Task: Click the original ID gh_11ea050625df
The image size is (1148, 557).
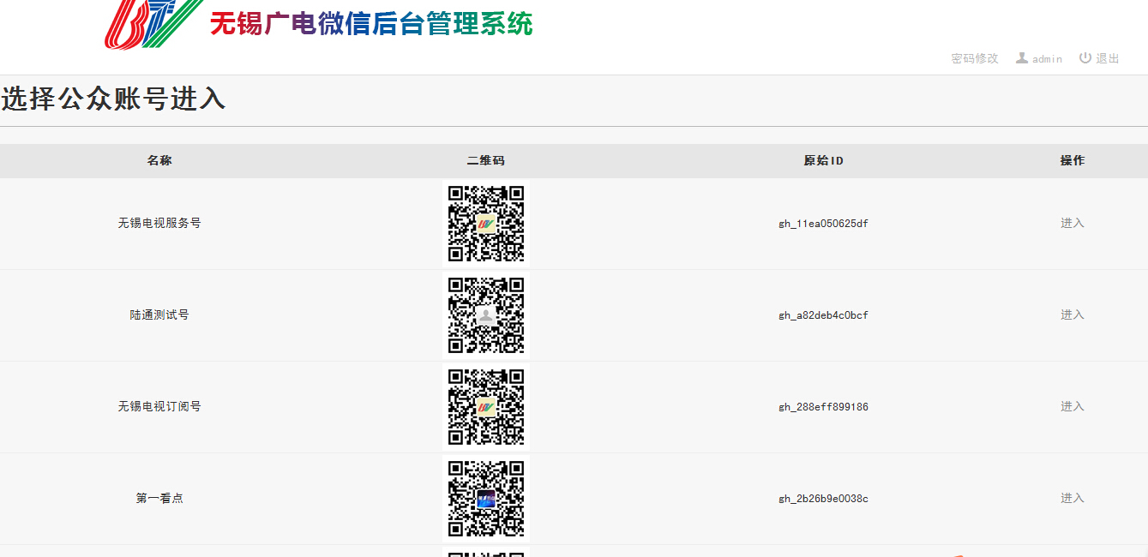Action: tap(823, 224)
